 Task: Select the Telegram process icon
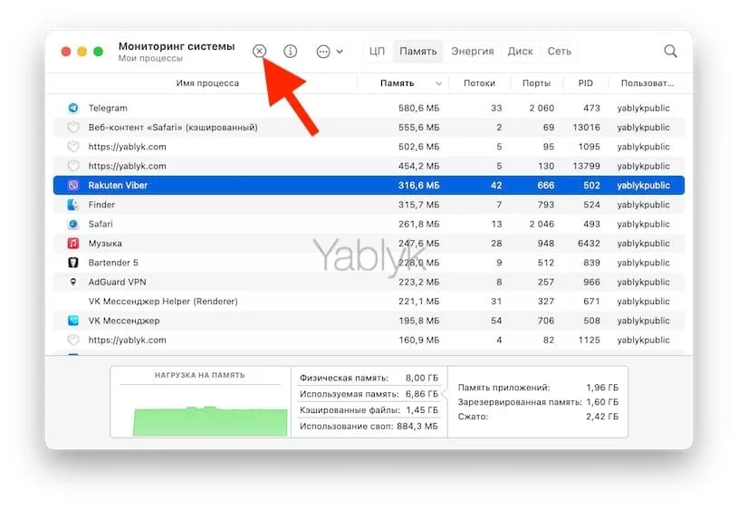pyautogui.click(x=73, y=109)
